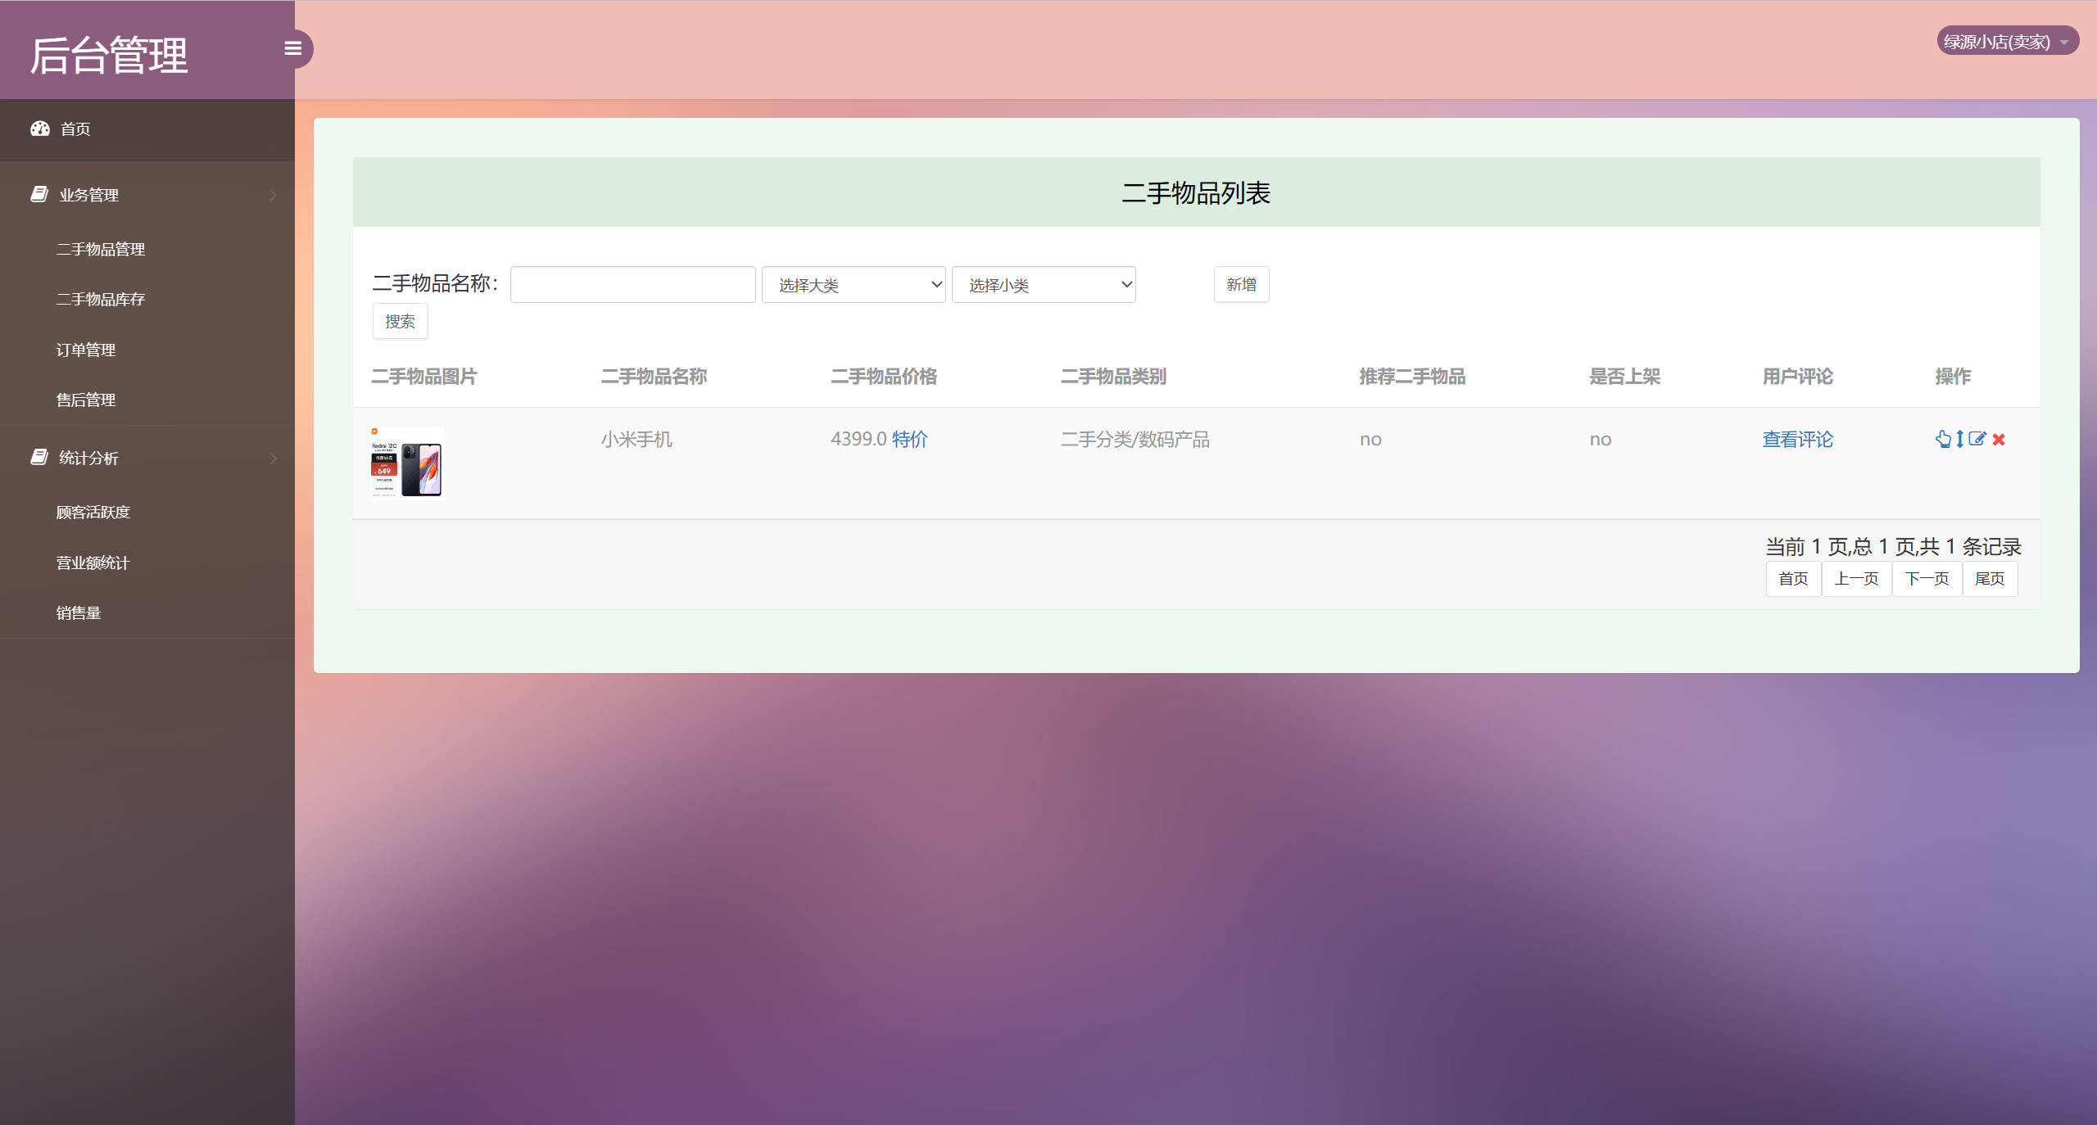This screenshot has width=2097, height=1125.
Task: Click the dashboard icon beside 首页
Action: click(x=40, y=129)
